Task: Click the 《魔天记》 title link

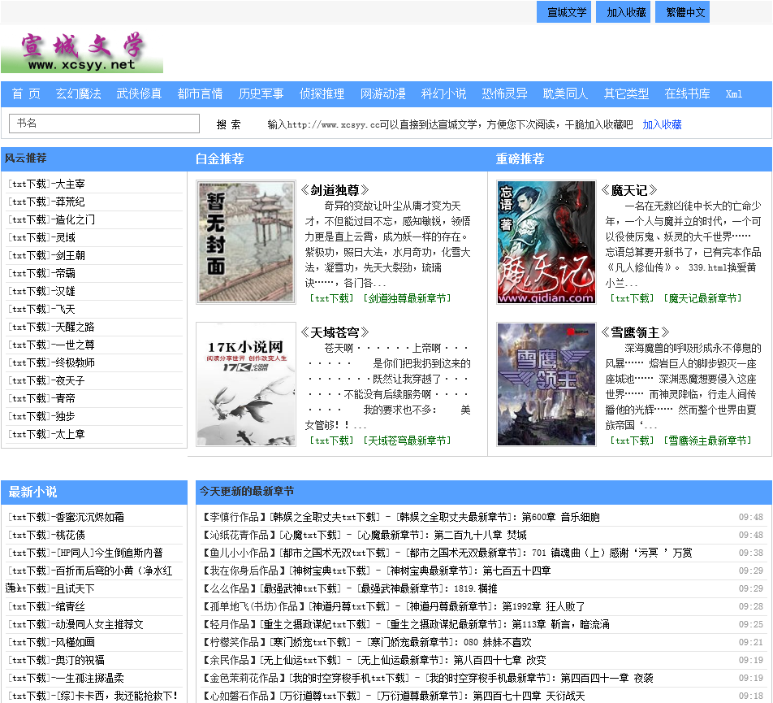Action: point(630,190)
